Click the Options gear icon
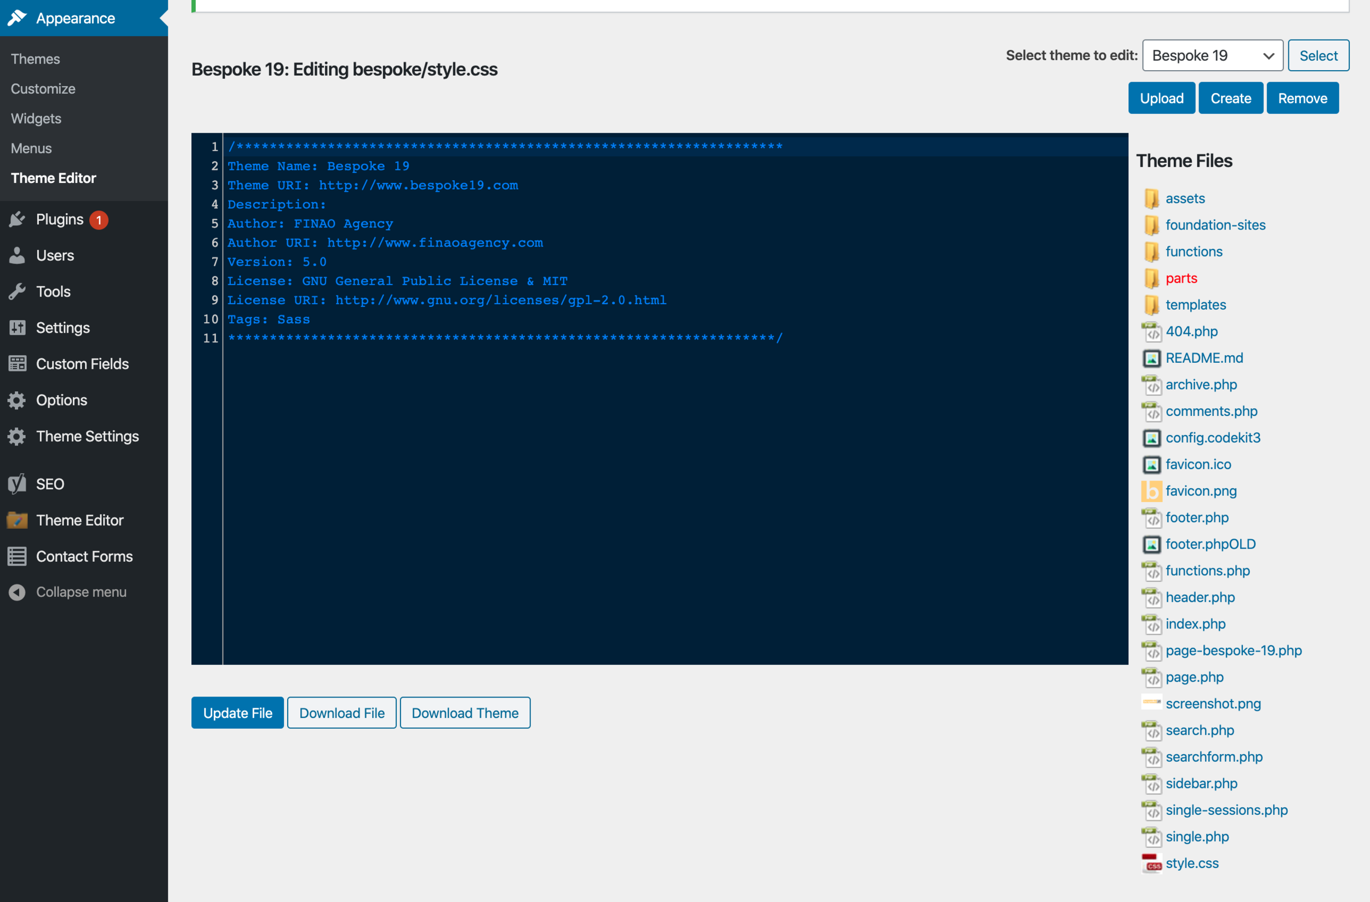Viewport: 1370px width, 902px height. pos(18,400)
